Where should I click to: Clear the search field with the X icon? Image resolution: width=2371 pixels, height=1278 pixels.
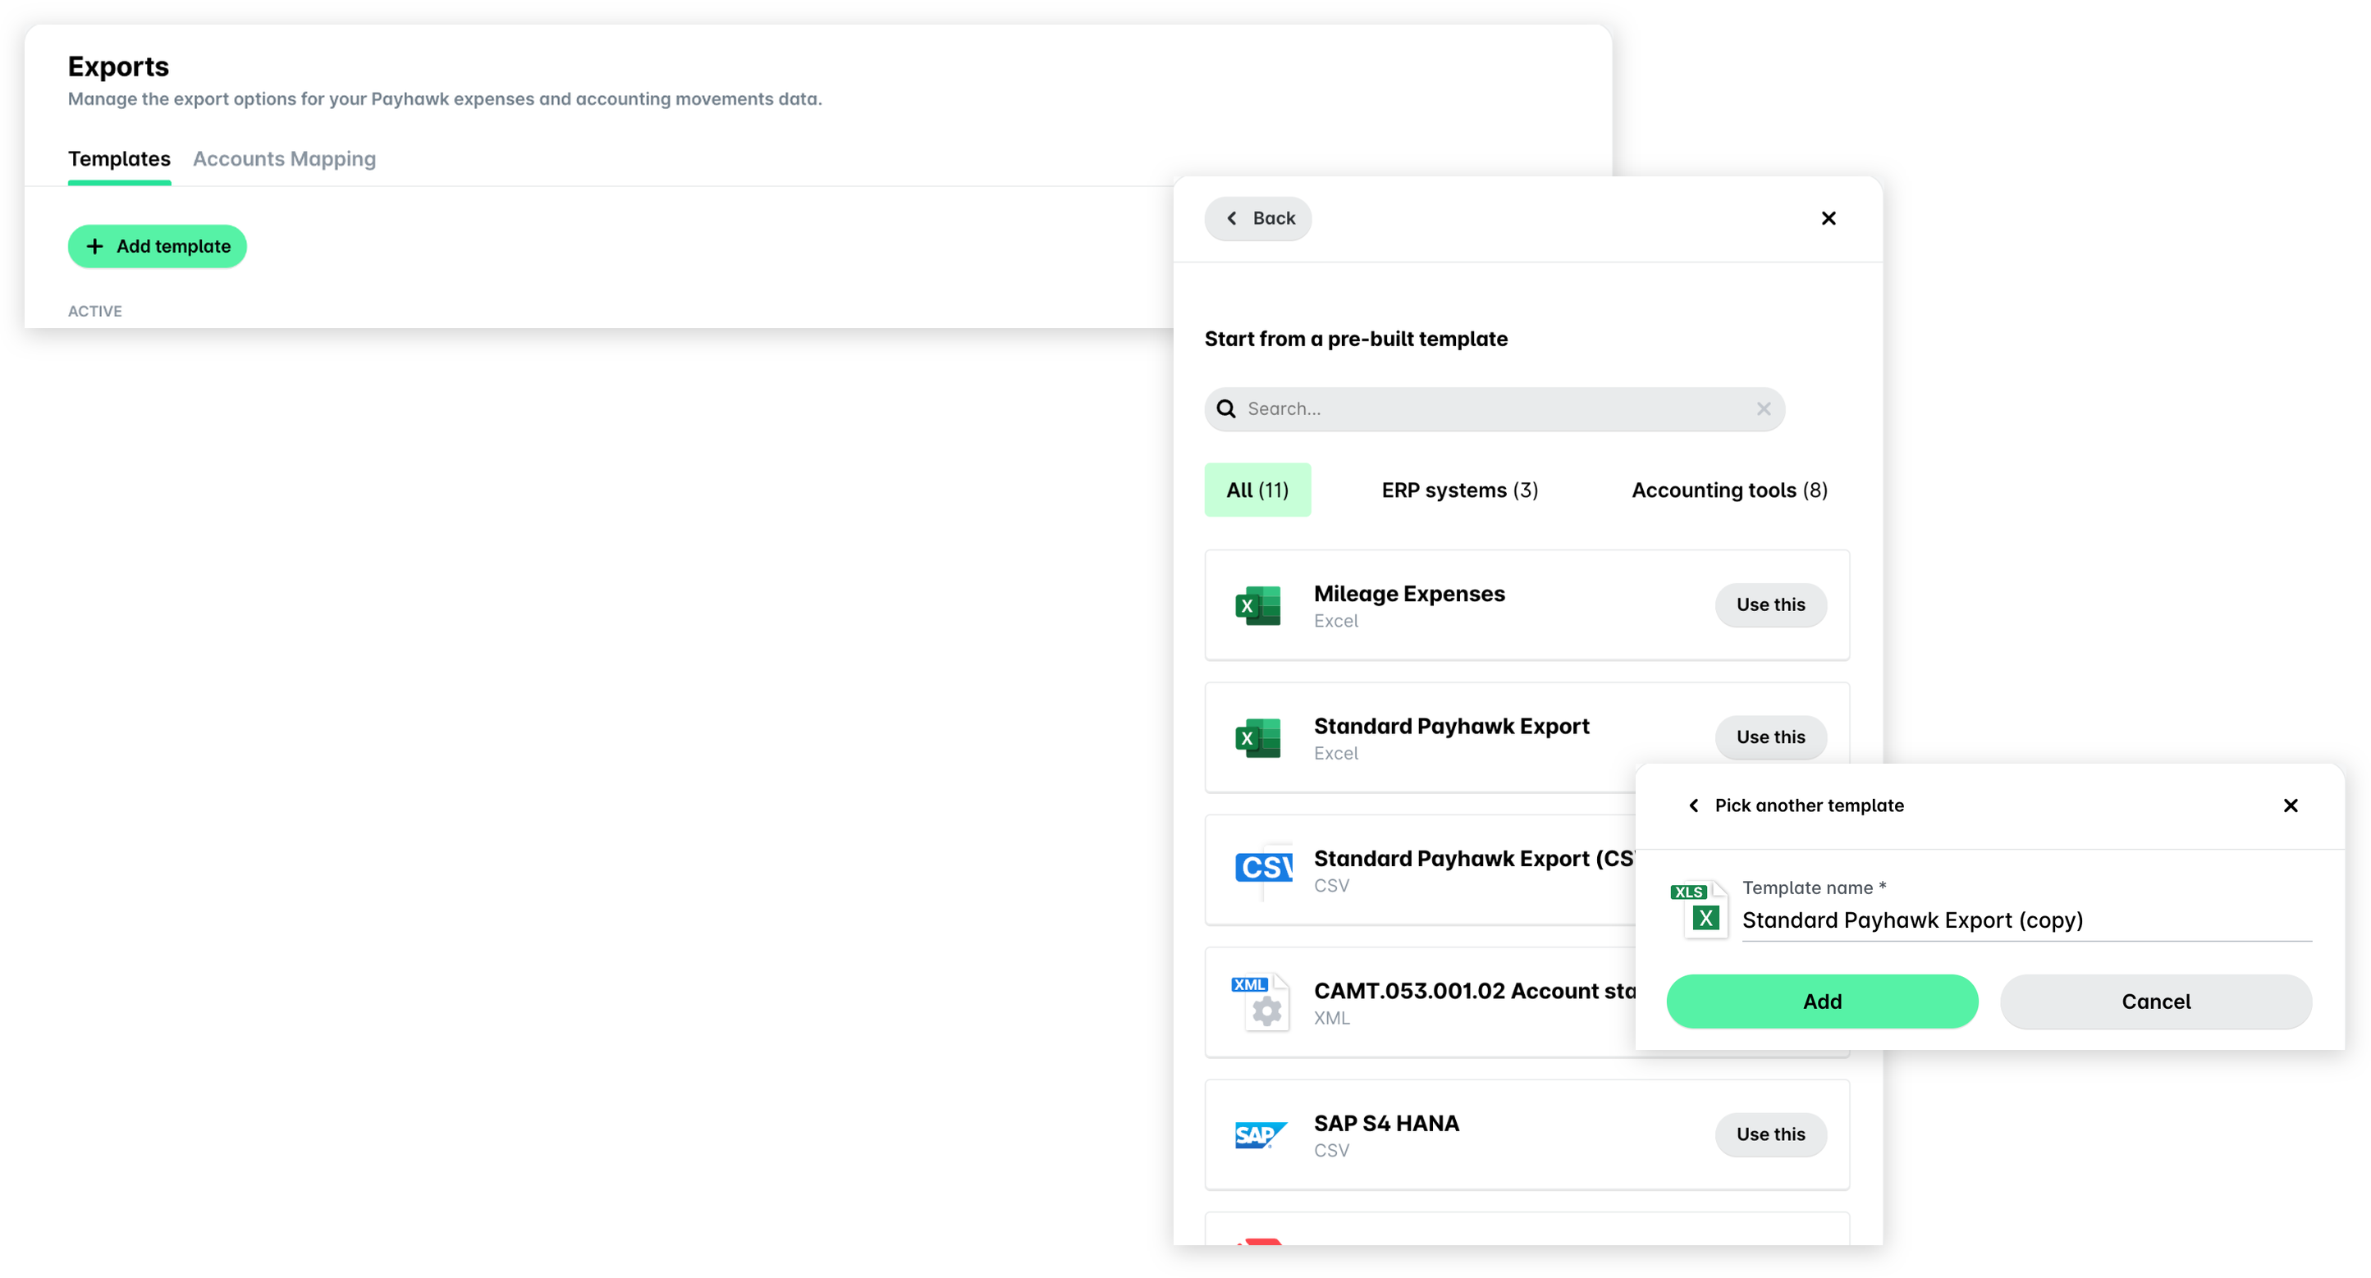click(1763, 409)
